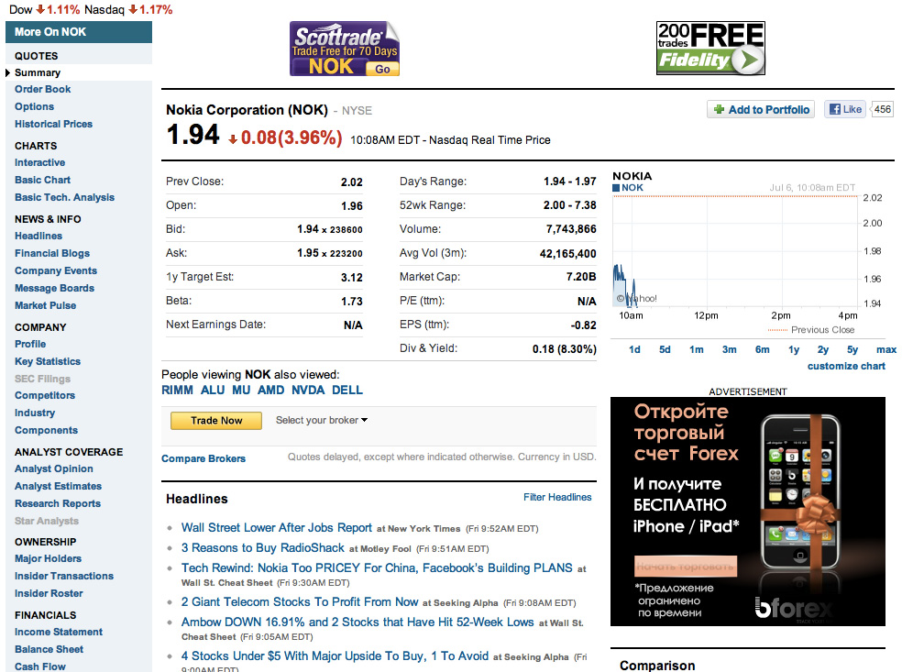The image size is (902, 672).
Task: Switch chart to 3m range
Action: [730, 349]
